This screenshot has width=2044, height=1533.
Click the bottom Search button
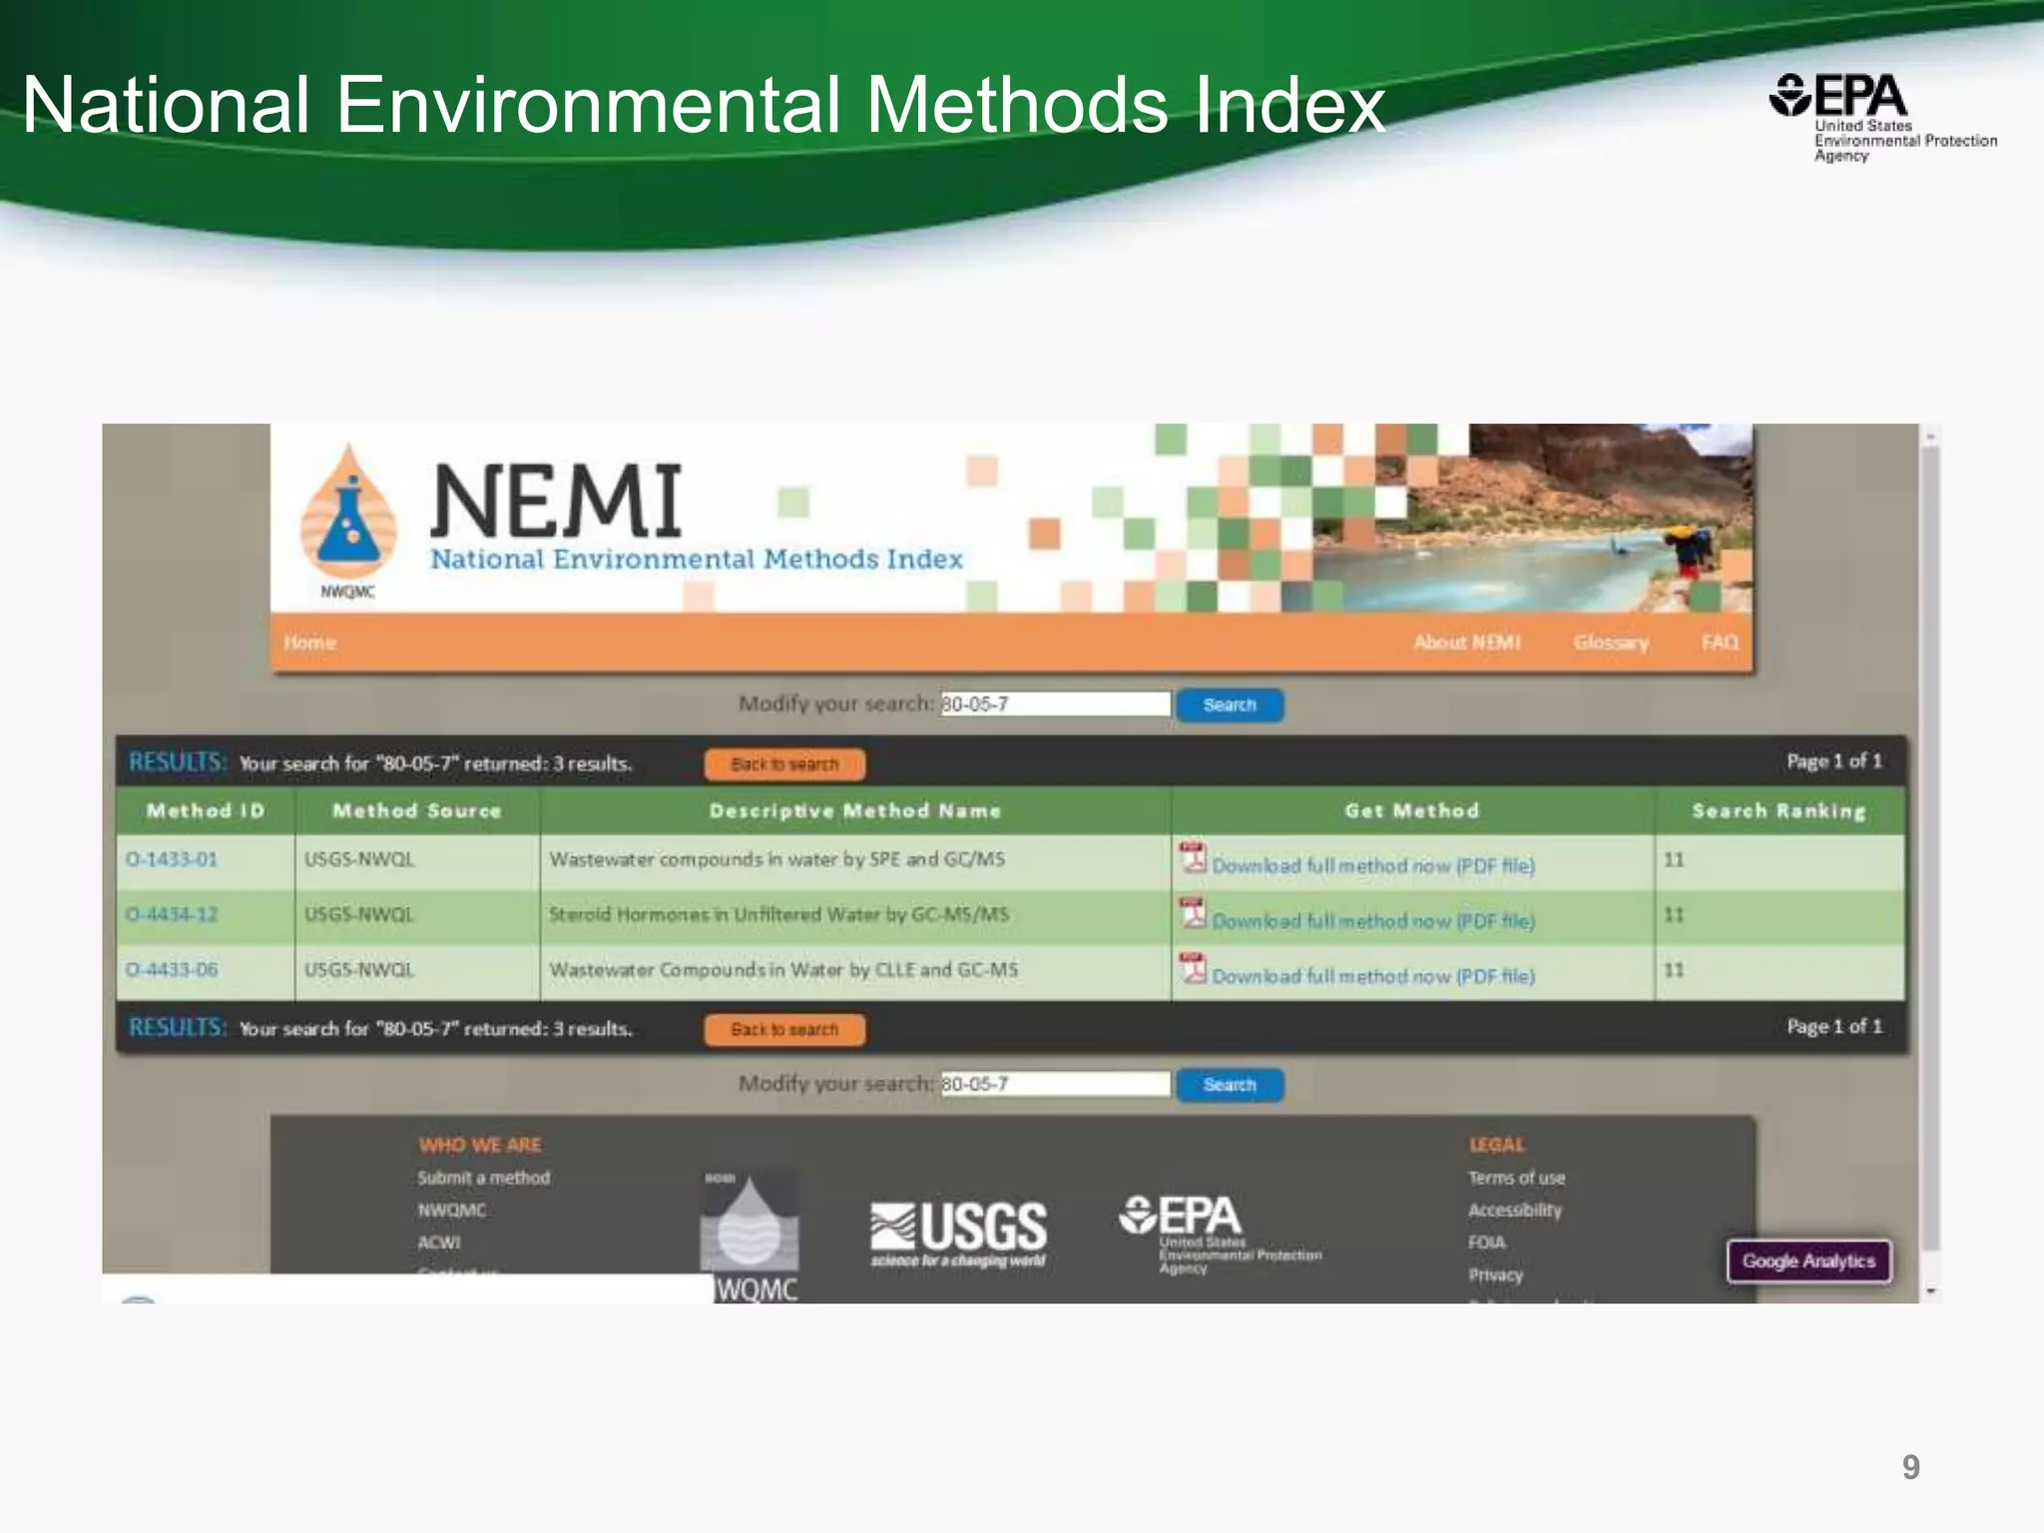coord(1230,1085)
